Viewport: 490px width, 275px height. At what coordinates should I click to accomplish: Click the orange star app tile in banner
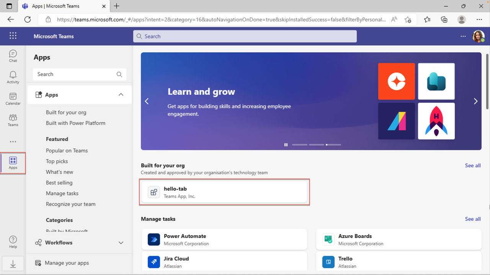[397, 81]
